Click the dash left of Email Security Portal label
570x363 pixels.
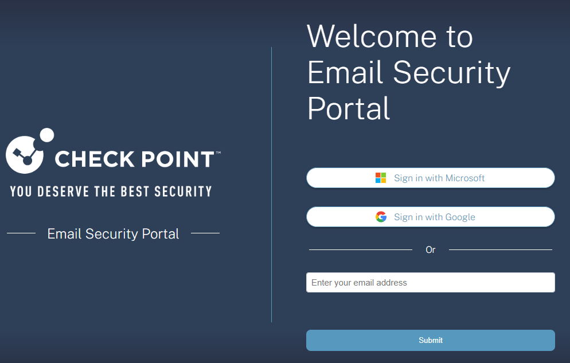click(x=21, y=233)
